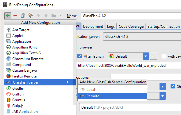
Task: Open the Code Coverage tab
Action: click(x=131, y=27)
